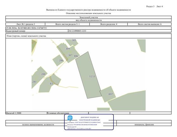This screenshot has height=137, width=177.
Task: Click the 'Всего листов выписки: 6' cell
Action: tap(150, 24)
